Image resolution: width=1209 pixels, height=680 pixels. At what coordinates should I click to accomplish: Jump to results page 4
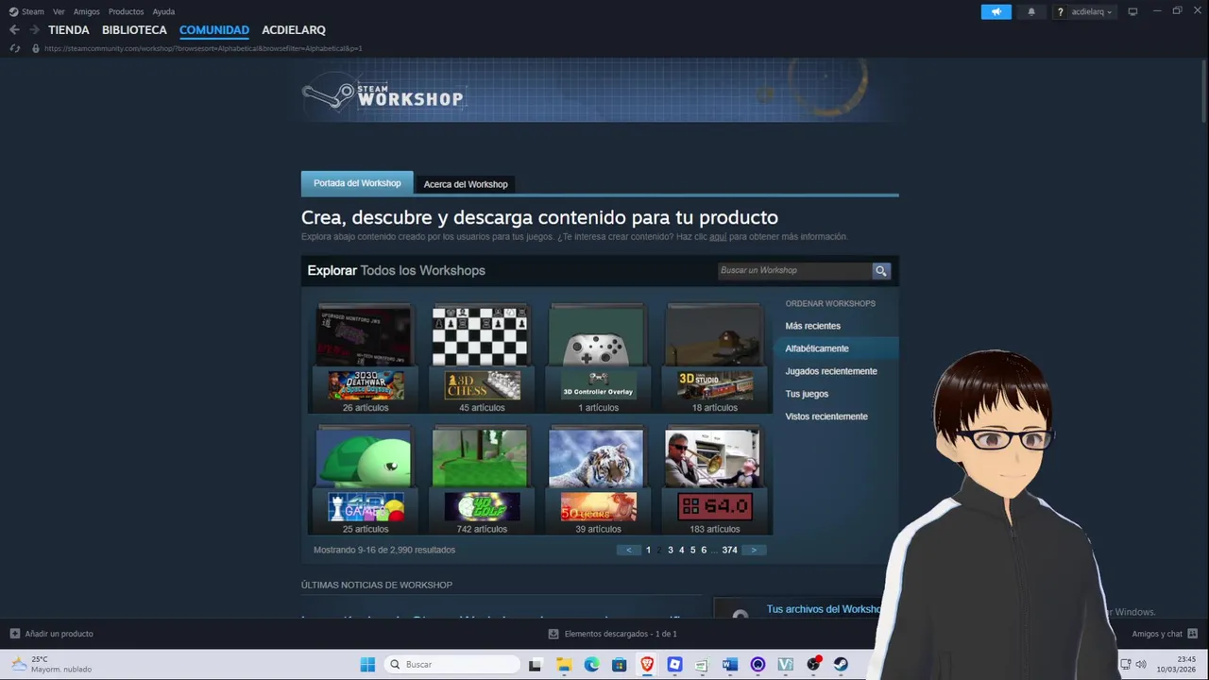click(x=681, y=550)
